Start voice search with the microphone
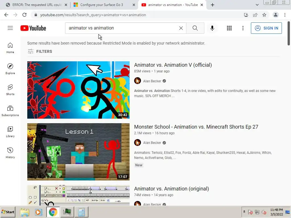This screenshot has height=218, width=291. tap(212, 28)
